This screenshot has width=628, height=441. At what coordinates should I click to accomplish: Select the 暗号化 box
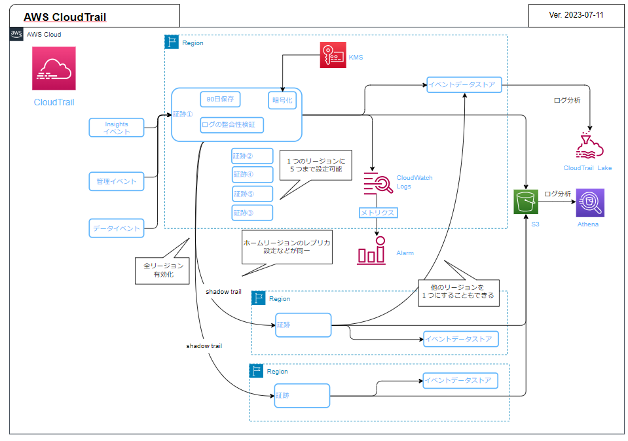click(282, 100)
